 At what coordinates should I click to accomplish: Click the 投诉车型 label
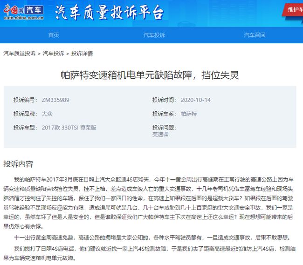(25, 128)
